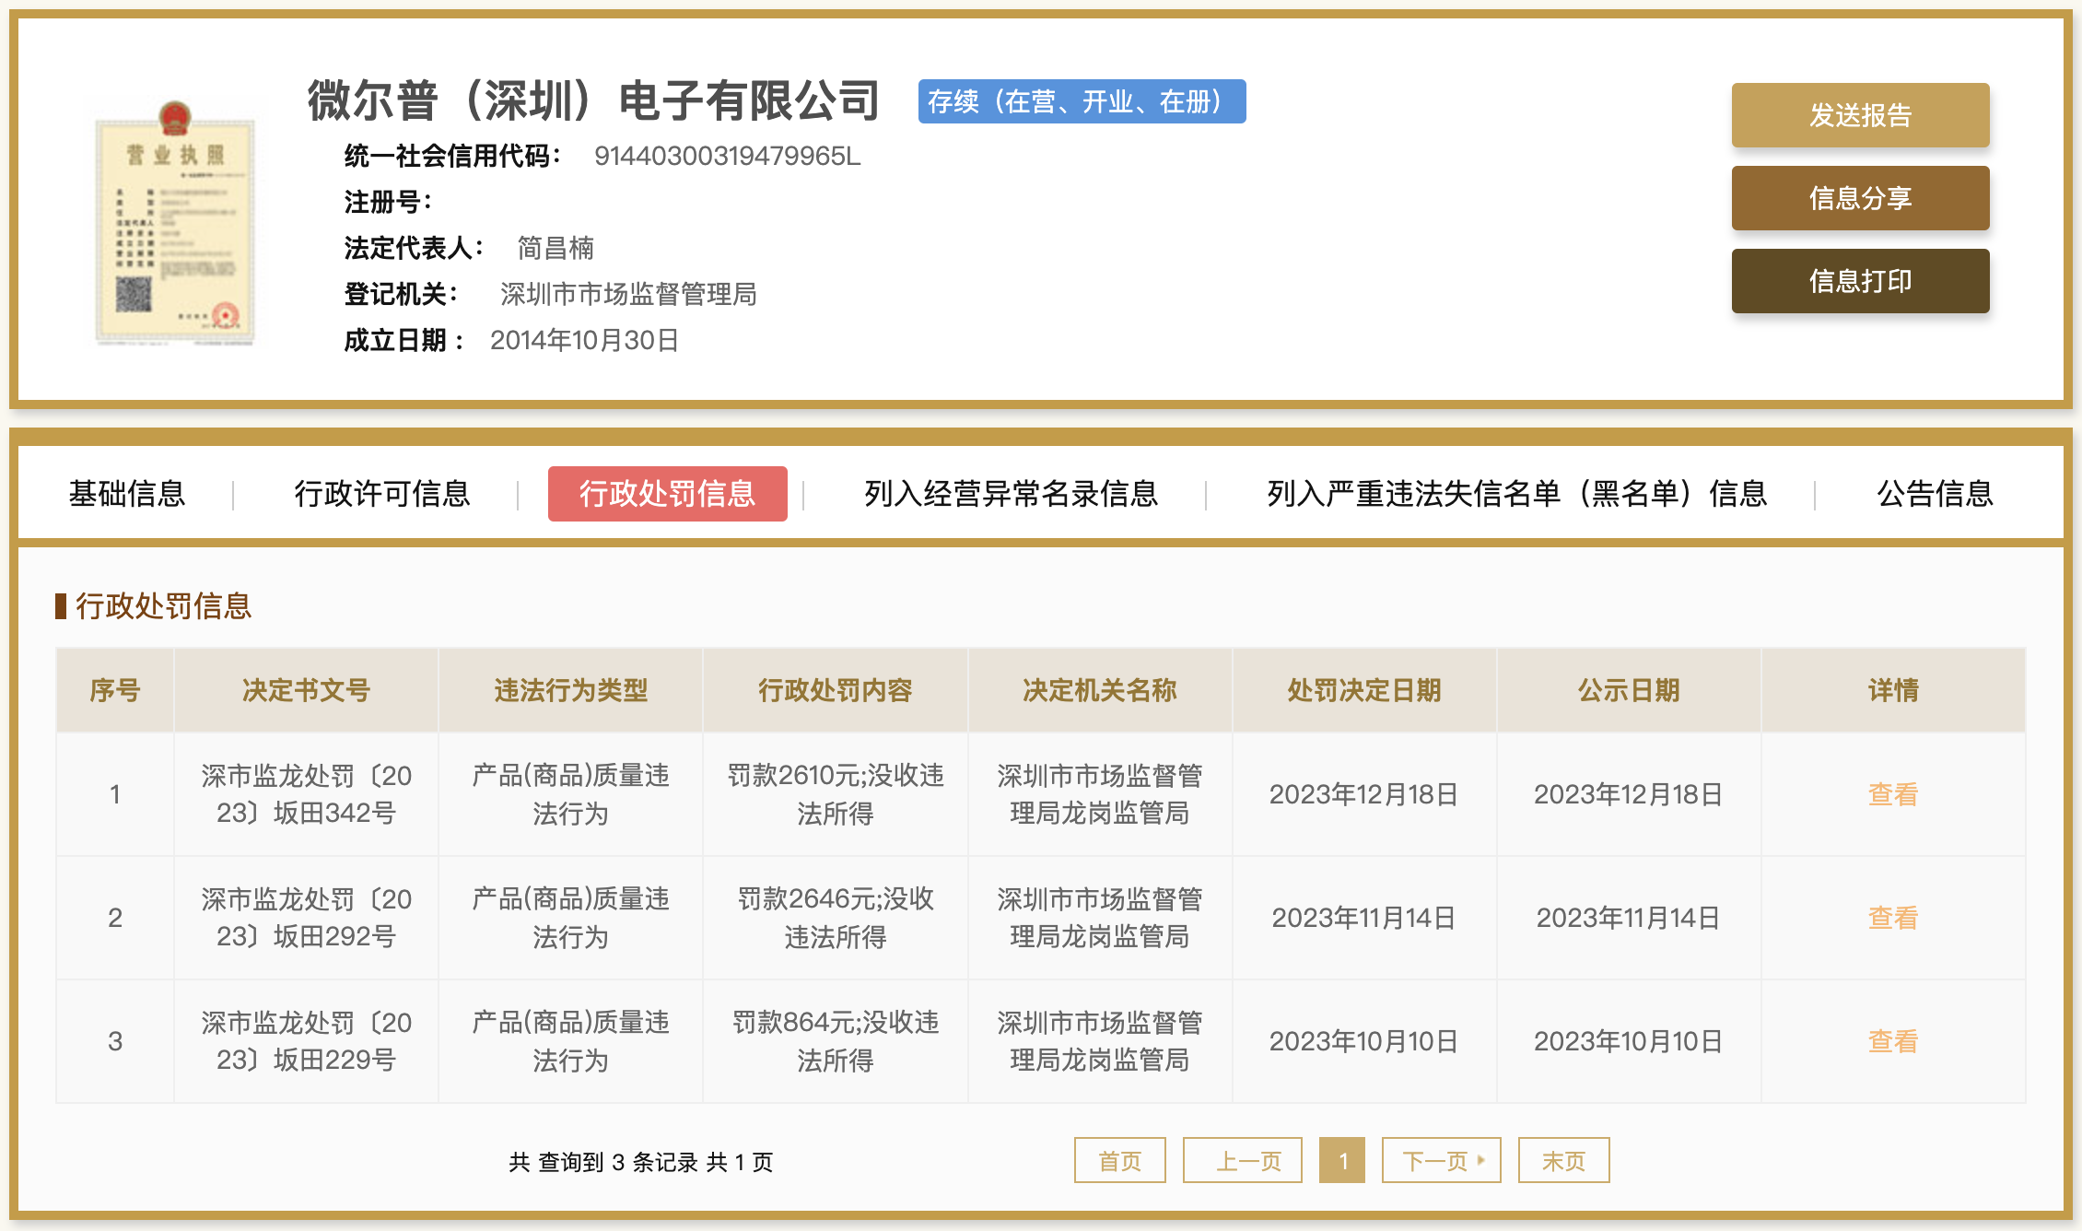
Task: Select the 行政处罚信息 tab
Action: pos(667,494)
